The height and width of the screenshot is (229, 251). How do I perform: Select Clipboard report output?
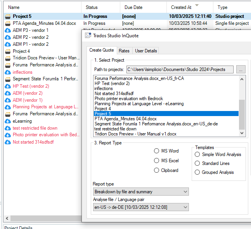156,170
